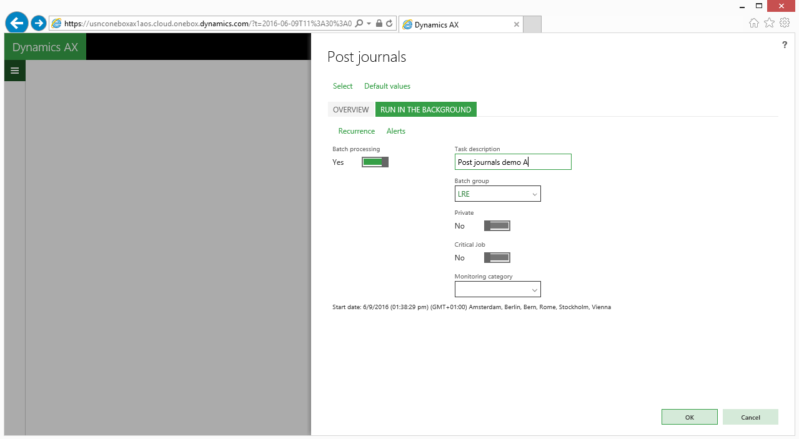Select the Run in the background tab

(425, 110)
